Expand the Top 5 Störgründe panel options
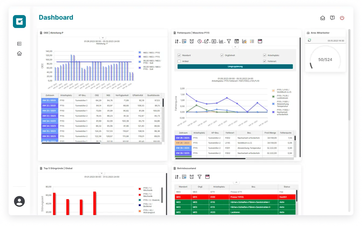Screen dimensions: 362x226 coord(102,173)
